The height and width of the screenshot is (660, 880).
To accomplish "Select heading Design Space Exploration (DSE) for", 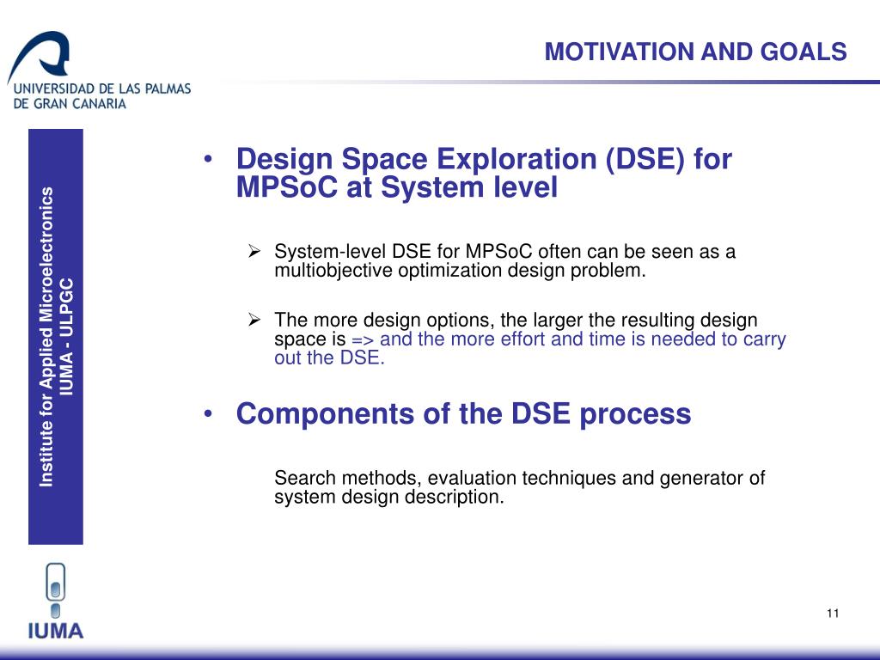I will (x=484, y=159).
